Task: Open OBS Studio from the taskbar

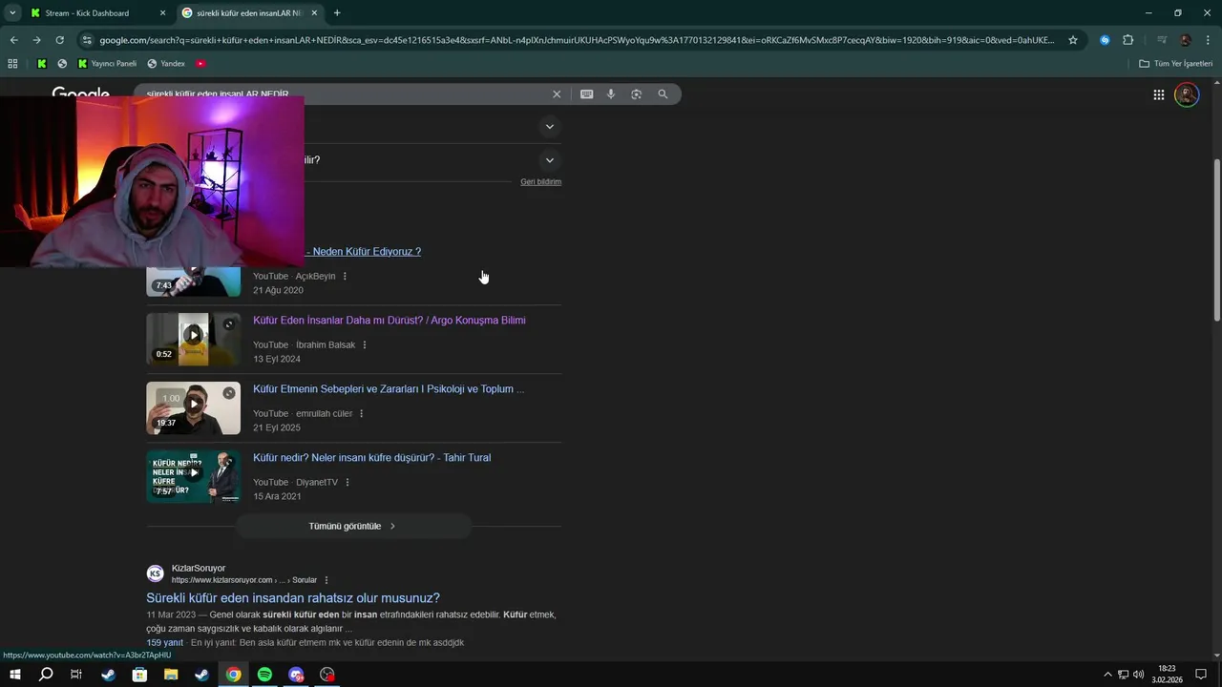Action: 327,675
